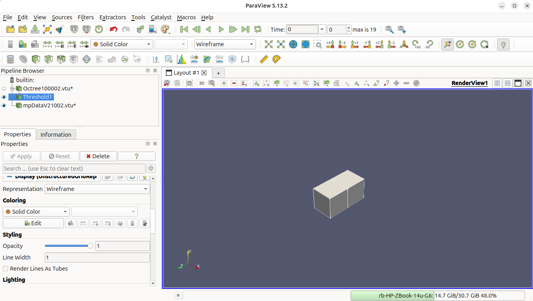
Task: Click the help question mark button
Action: point(137,156)
